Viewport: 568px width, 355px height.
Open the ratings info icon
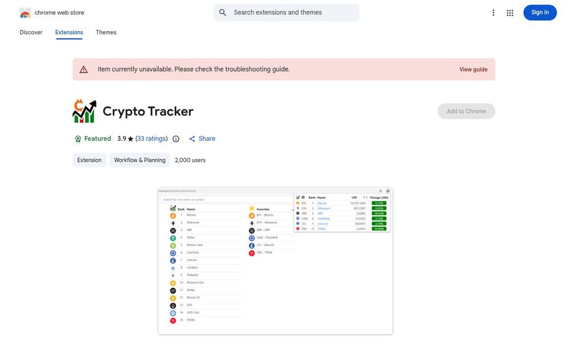click(176, 139)
